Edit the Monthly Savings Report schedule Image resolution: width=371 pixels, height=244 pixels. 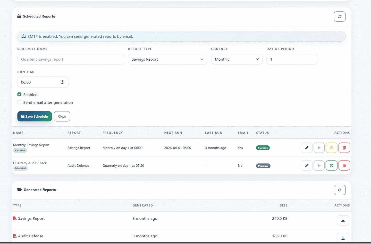(307, 148)
